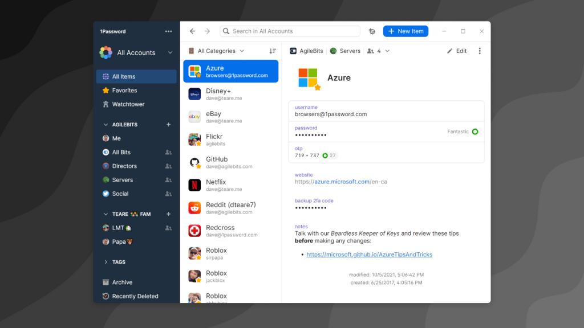The height and width of the screenshot is (328, 584).
Task: Select Favorites in the sidebar
Action: 124,91
